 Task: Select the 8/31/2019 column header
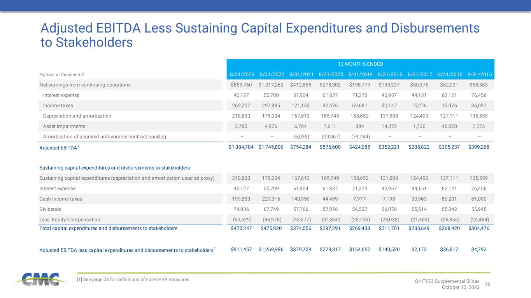pyautogui.click(x=360, y=74)
